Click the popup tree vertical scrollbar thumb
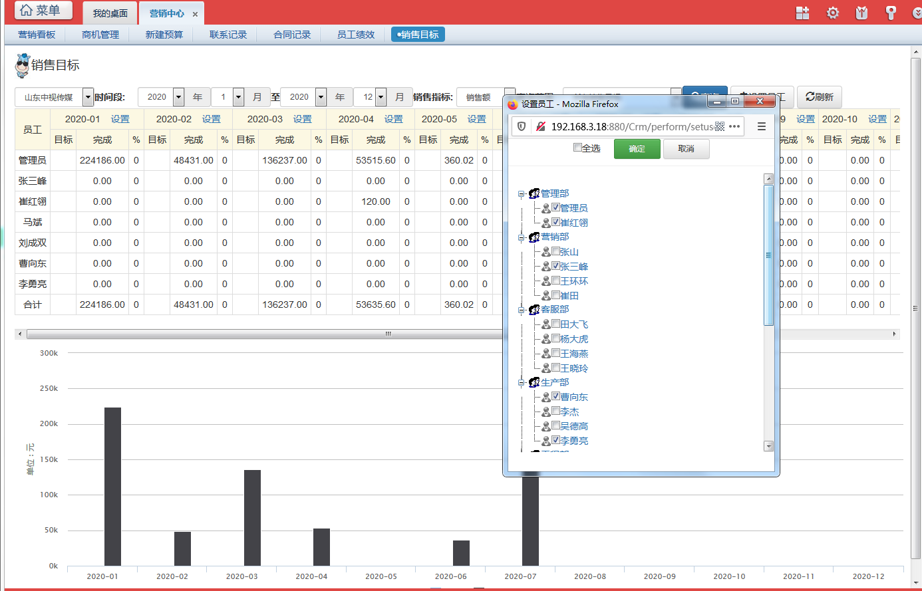922x591 pixels. tap(769, 255)
